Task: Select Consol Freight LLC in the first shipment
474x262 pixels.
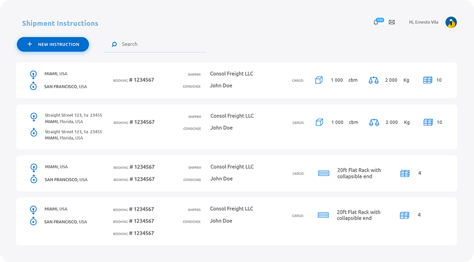Action: [x=231, y=74]
